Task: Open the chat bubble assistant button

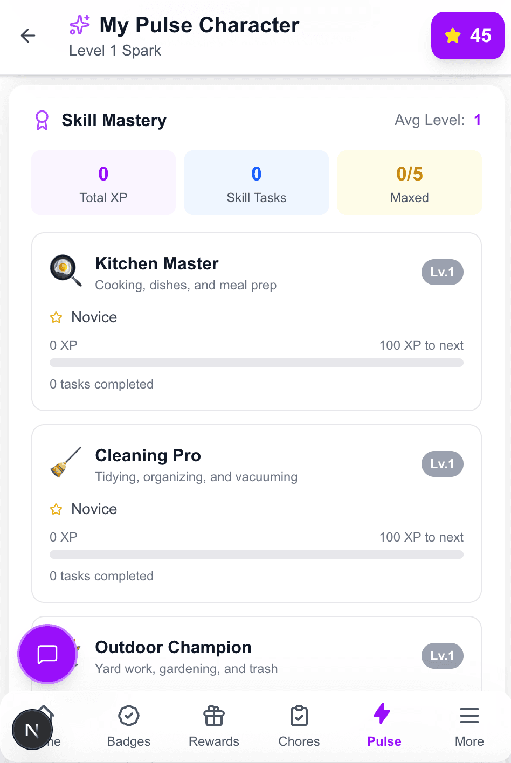Action: pyautogui.click(x=47, y=654)
